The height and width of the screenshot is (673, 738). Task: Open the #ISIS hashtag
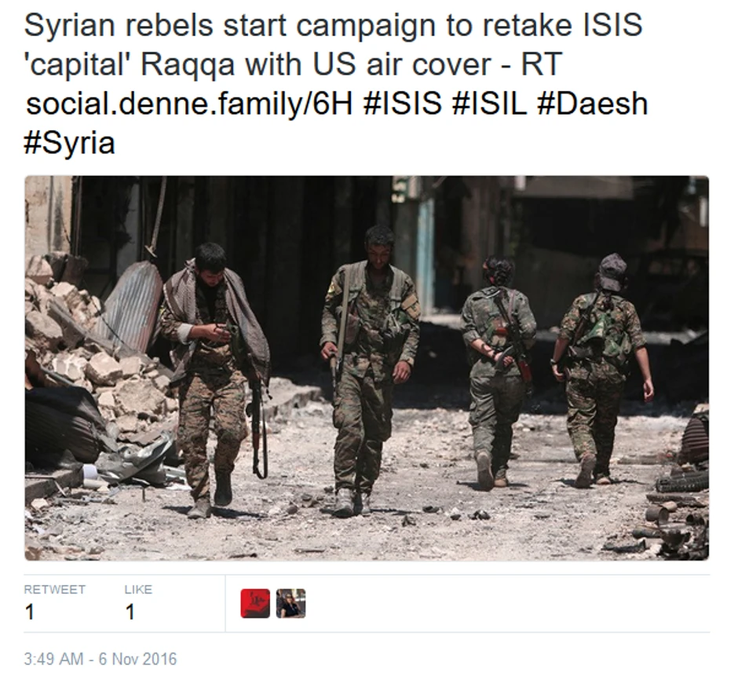(x=403, y=104)
